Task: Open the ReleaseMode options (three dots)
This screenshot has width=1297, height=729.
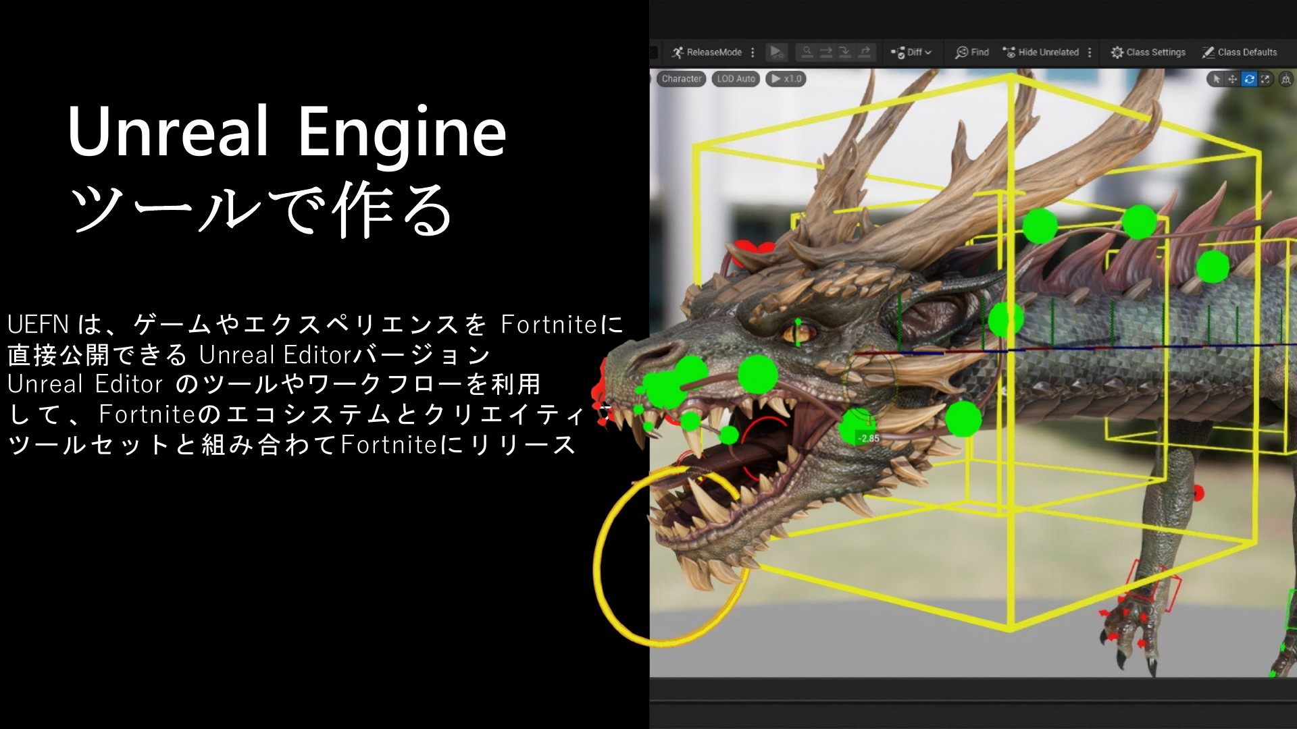Action: 753,52
